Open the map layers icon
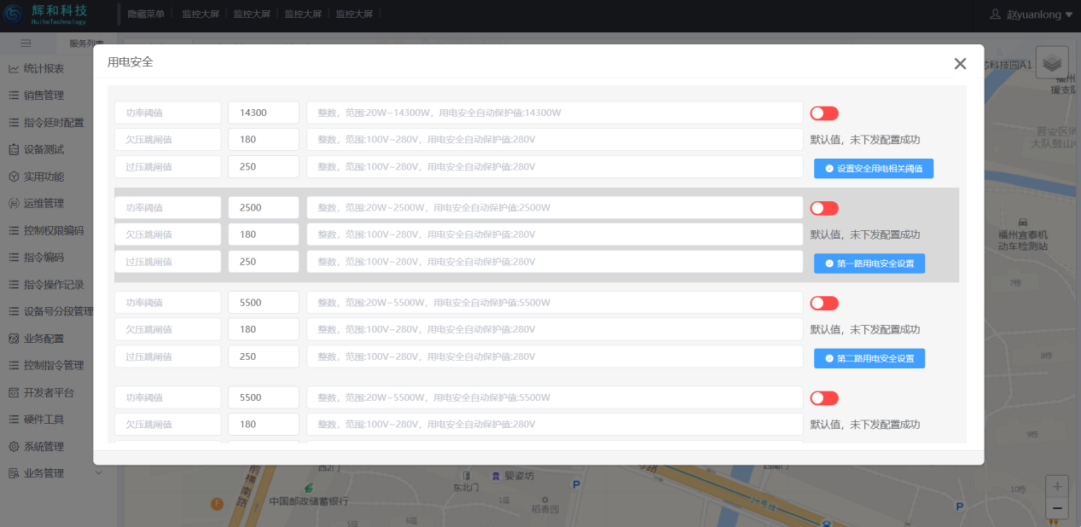1081x527 pixels. pyautogui.click(x=1052, y=62)
